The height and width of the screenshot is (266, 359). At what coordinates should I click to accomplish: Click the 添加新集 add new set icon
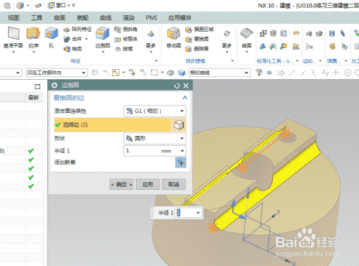tap(180, 162)
